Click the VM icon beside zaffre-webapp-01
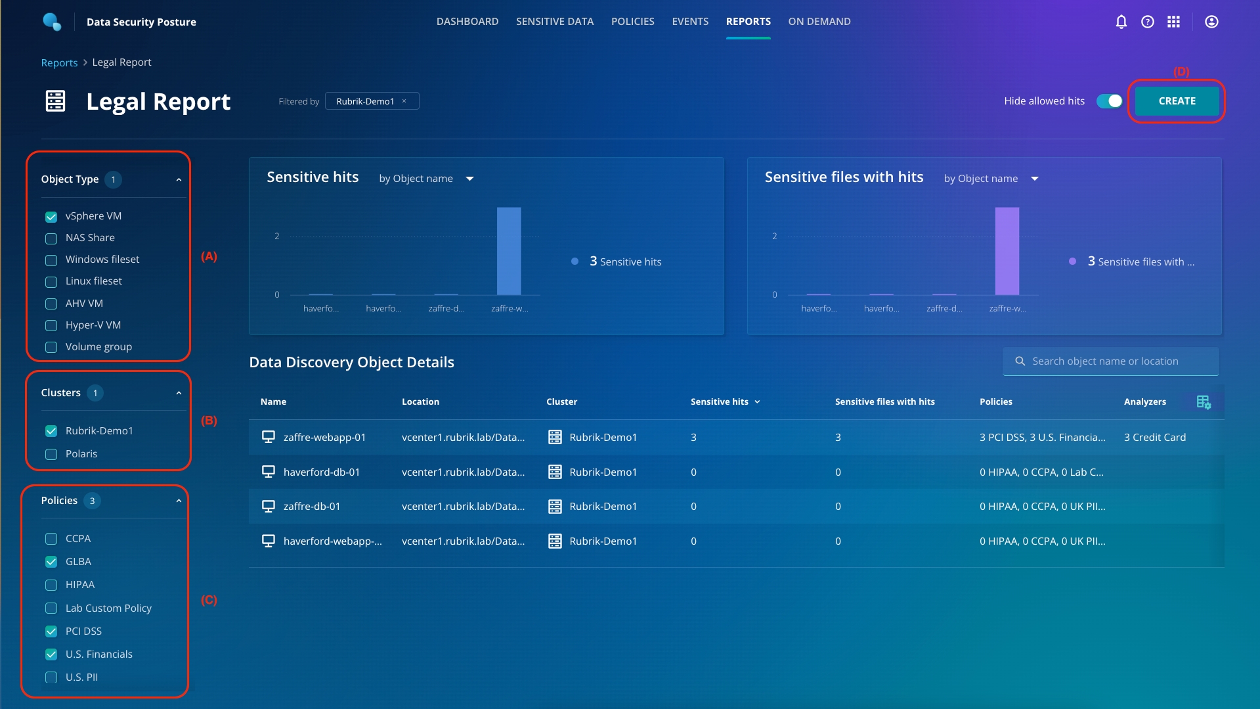Viewport: 1260px width, 709px height. [268, 437]
